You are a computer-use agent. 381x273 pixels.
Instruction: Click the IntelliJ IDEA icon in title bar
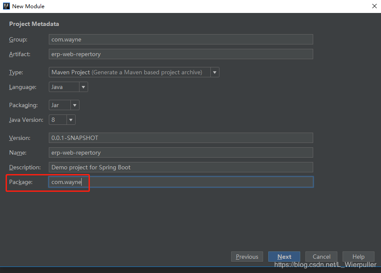(x=6, y=6)
